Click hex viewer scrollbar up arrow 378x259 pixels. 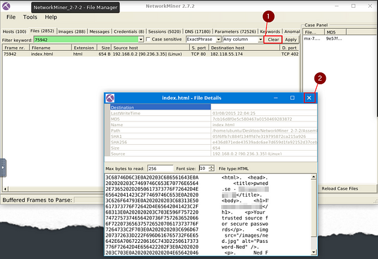(x=313, y=177)
